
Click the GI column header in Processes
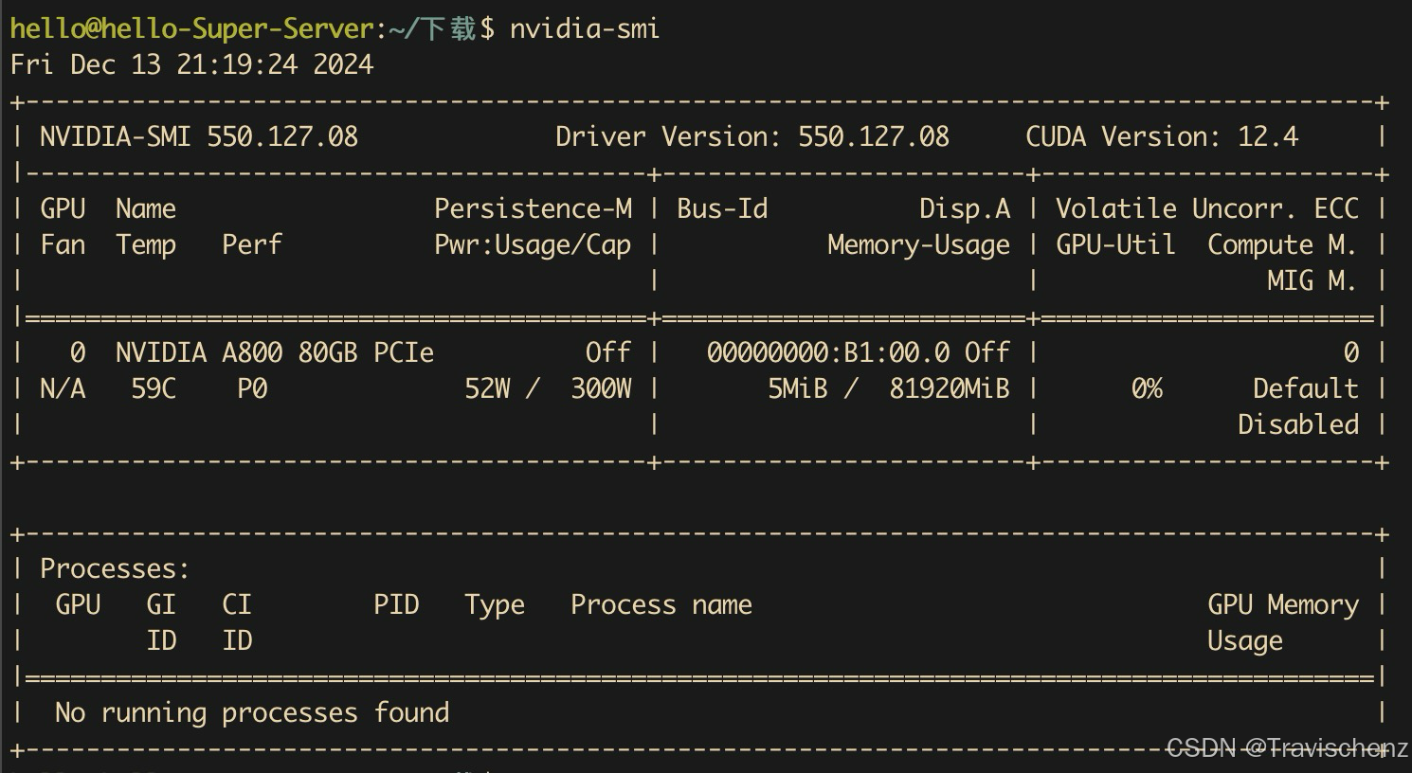click(x=161, y=604)
